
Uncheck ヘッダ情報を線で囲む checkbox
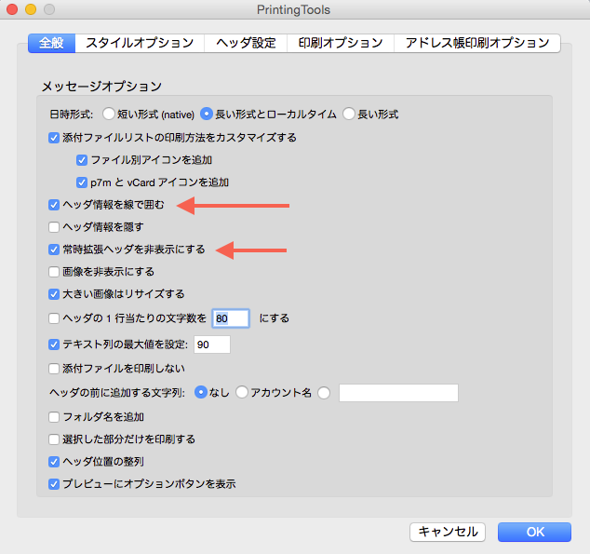[x=54, y=205]
